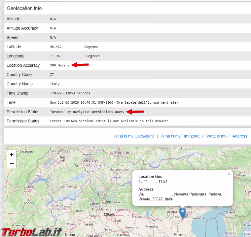Open What is my IP Address link

pyautogui.click(x=226, y=136)
